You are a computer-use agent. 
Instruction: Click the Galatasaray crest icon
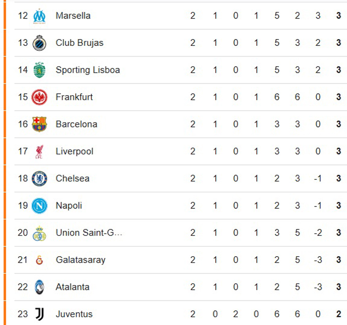39,260
